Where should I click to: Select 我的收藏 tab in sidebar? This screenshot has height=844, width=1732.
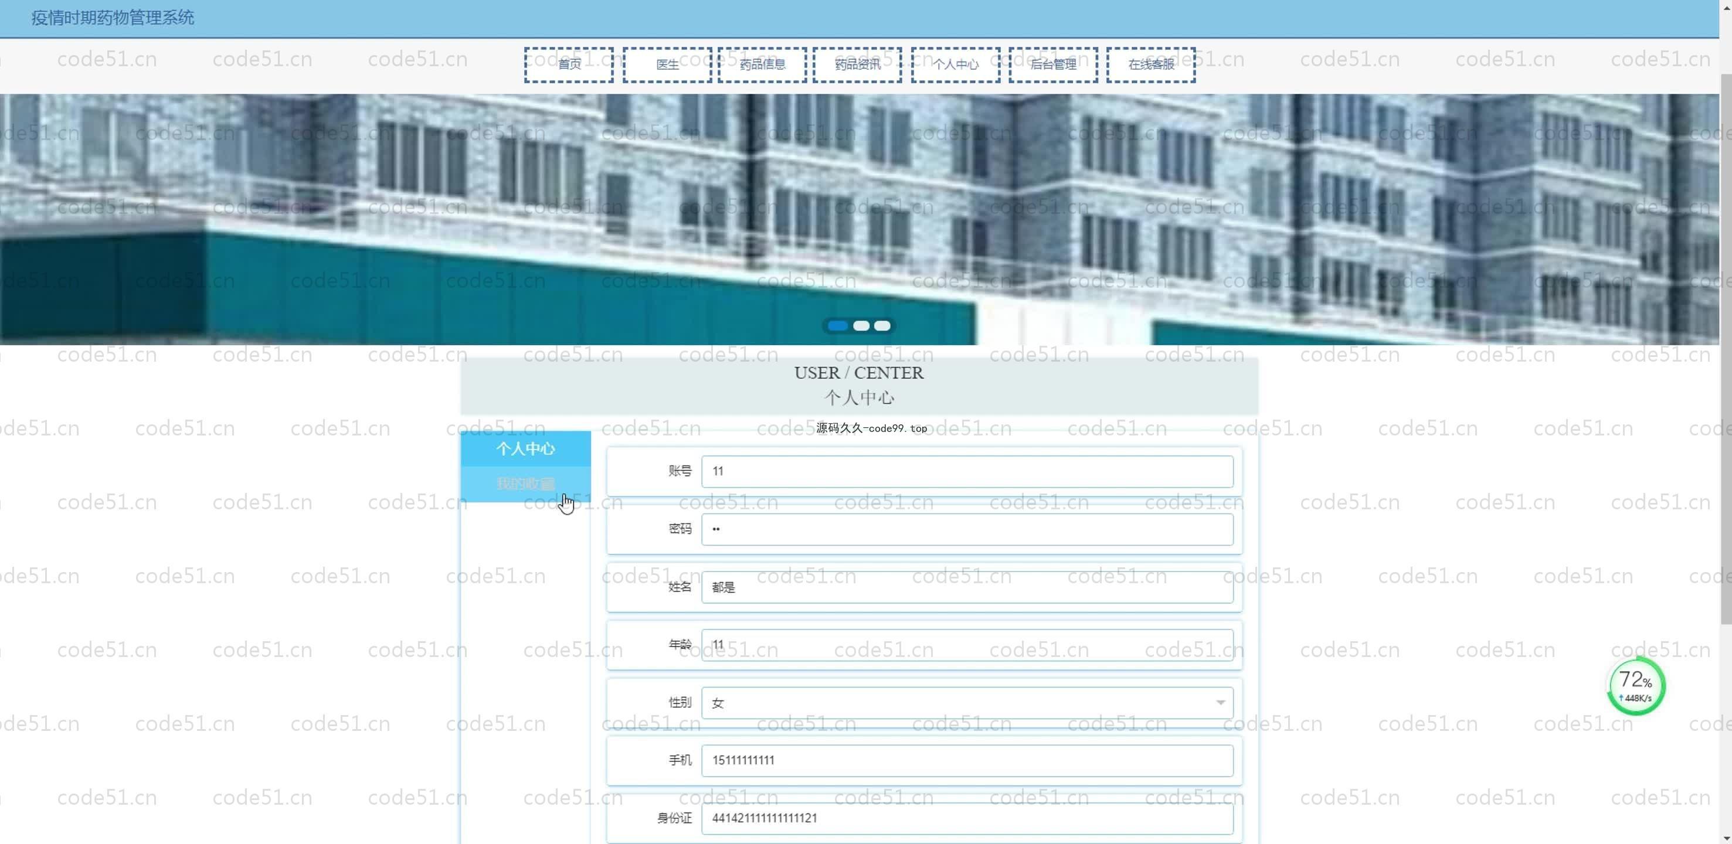(x=526, y=484)
